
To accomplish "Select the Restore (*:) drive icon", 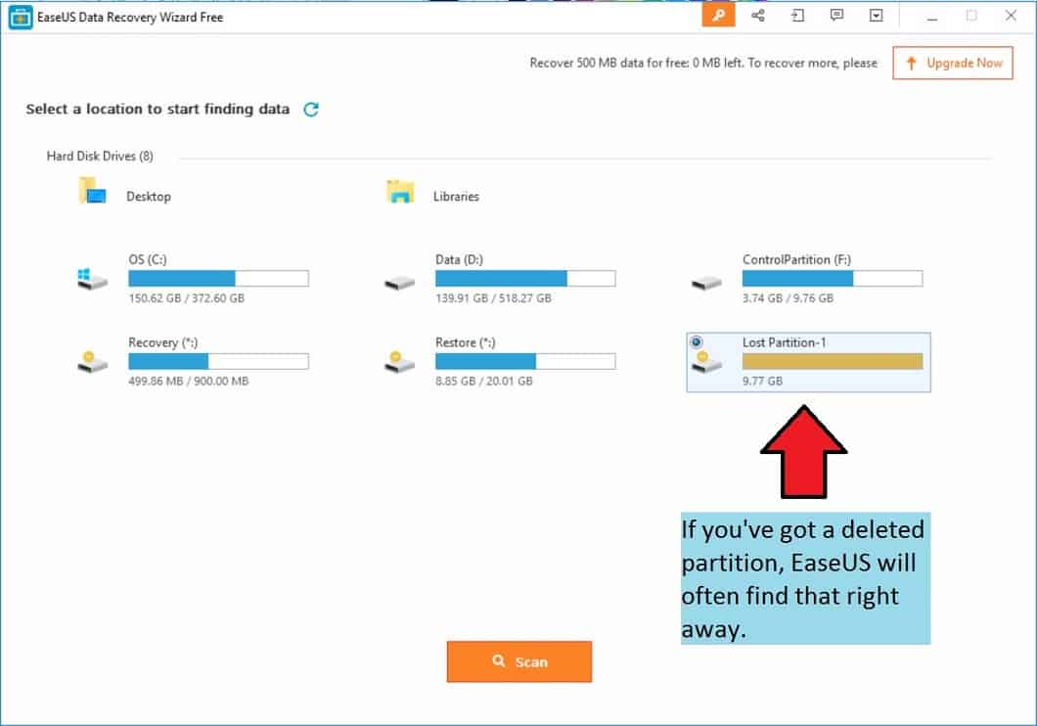I will point(399,362).
